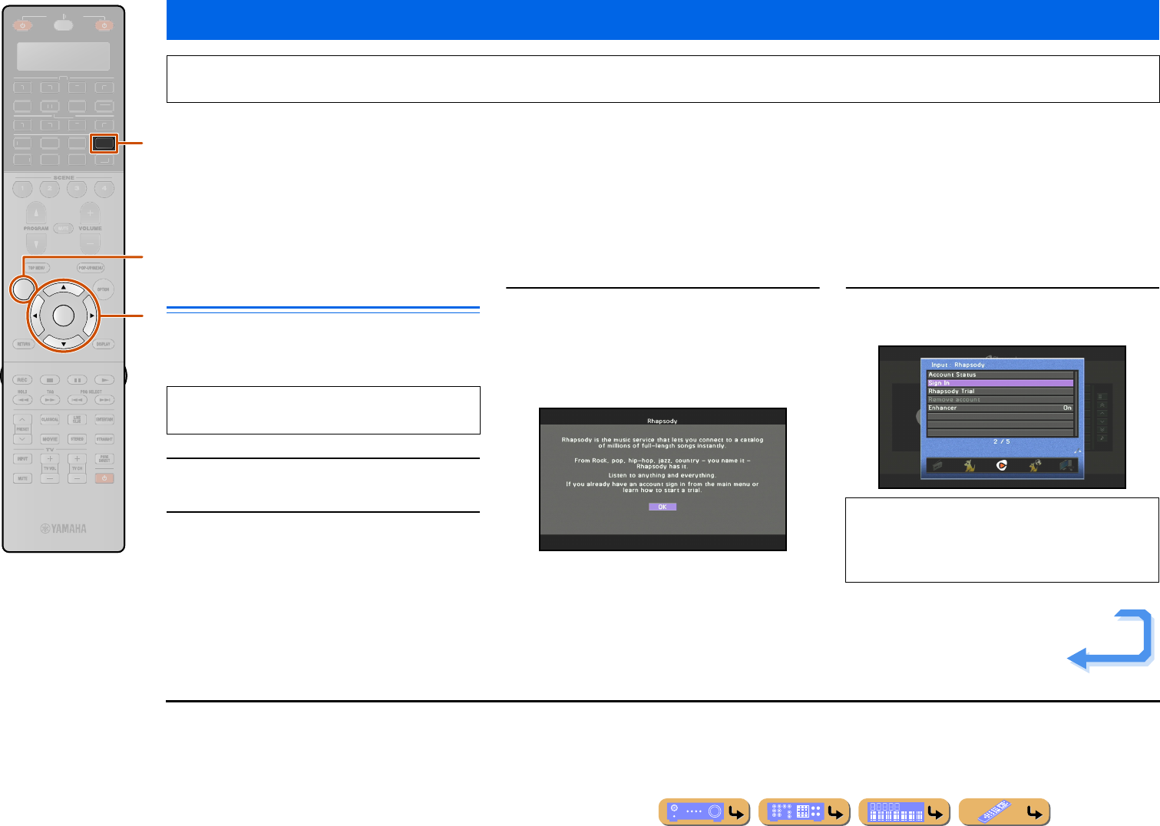
Task: Open the front panel display reference icon
Action: point(904,811)
